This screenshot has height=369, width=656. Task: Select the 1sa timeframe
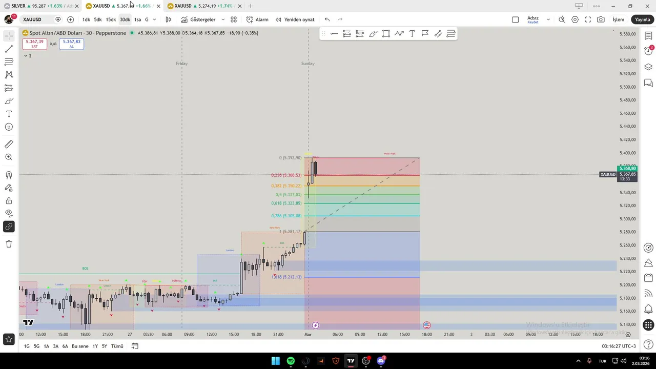[137, 19]
